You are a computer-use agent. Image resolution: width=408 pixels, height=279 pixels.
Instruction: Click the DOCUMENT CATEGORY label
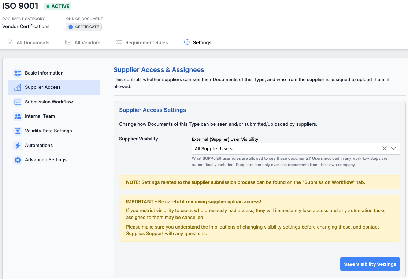23,19
